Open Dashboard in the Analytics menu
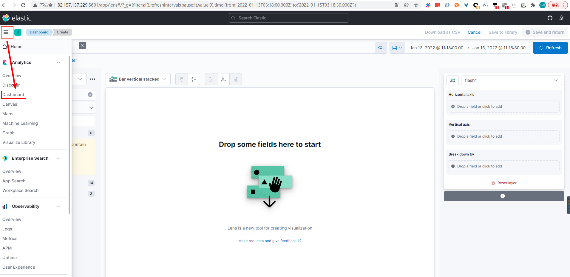This screenshot has height=277, width=570. [13, 95]
